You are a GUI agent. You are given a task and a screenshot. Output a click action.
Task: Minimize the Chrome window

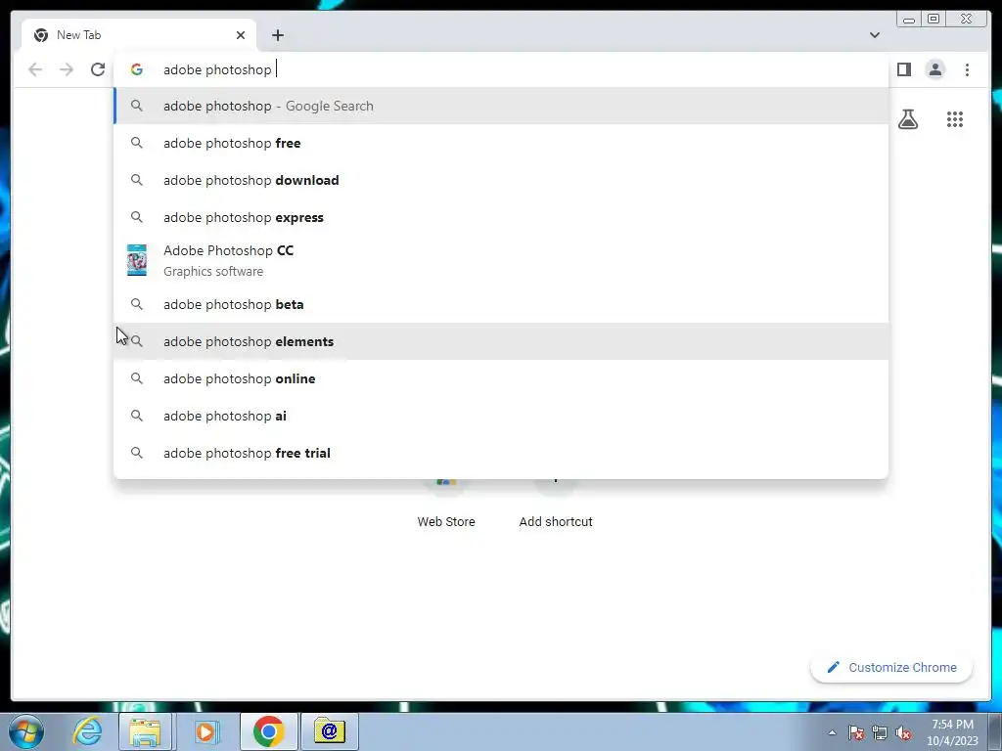click(x=909, y=20)
